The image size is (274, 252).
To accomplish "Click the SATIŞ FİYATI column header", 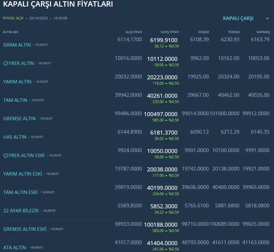I will click(170, 32).
